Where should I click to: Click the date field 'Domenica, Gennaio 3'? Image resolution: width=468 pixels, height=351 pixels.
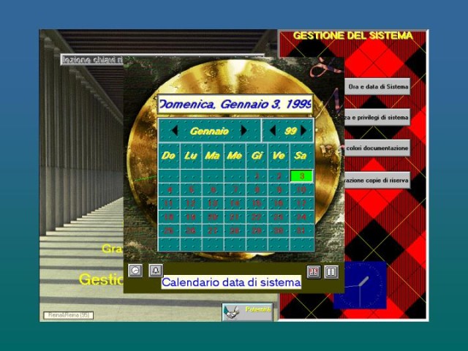(235, 105)
